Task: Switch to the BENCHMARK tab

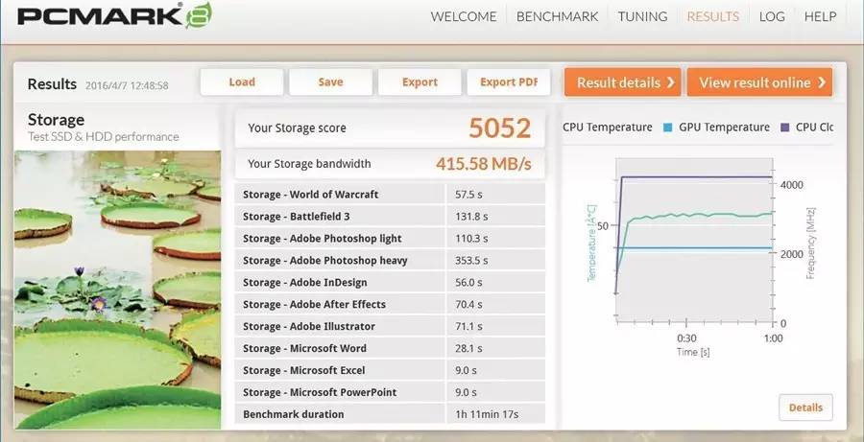Action: pyautogui.click(x=557, y=16)
